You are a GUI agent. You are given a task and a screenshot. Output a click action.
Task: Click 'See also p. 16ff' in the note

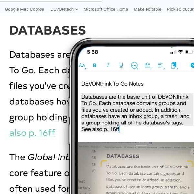click(100, 129)
